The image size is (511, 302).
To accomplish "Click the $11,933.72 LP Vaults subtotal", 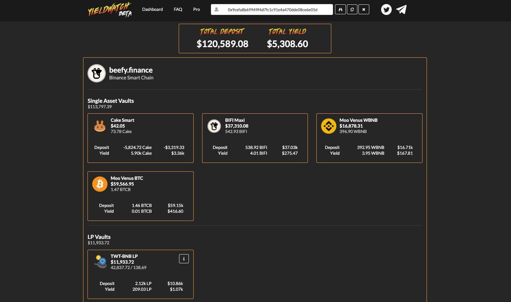I will coord(98,243).
